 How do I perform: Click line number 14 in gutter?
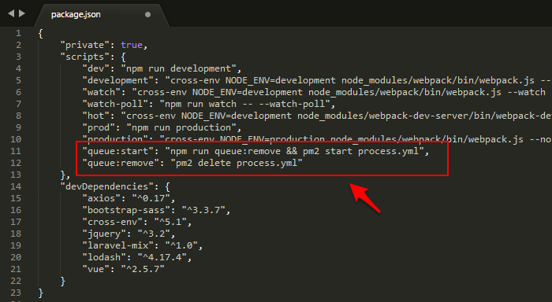pyautogui.click(x=16, y=186)
